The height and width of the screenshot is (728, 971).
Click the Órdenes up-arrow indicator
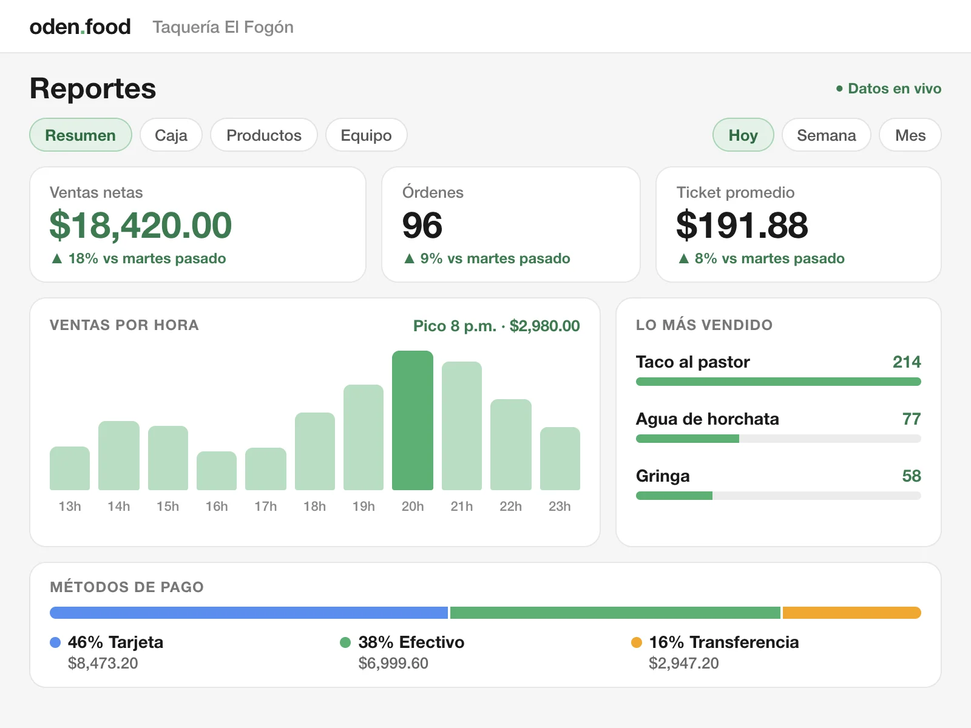point(409,258)
